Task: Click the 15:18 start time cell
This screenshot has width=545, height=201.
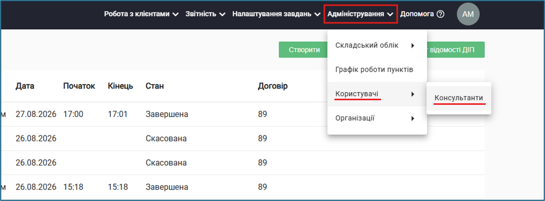Action: coord(73,187)
